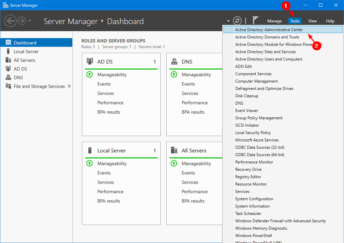The width and height of the screenshot is (344, 243).
Task: Open Group Policy Management from Tools
Action: 259,118
